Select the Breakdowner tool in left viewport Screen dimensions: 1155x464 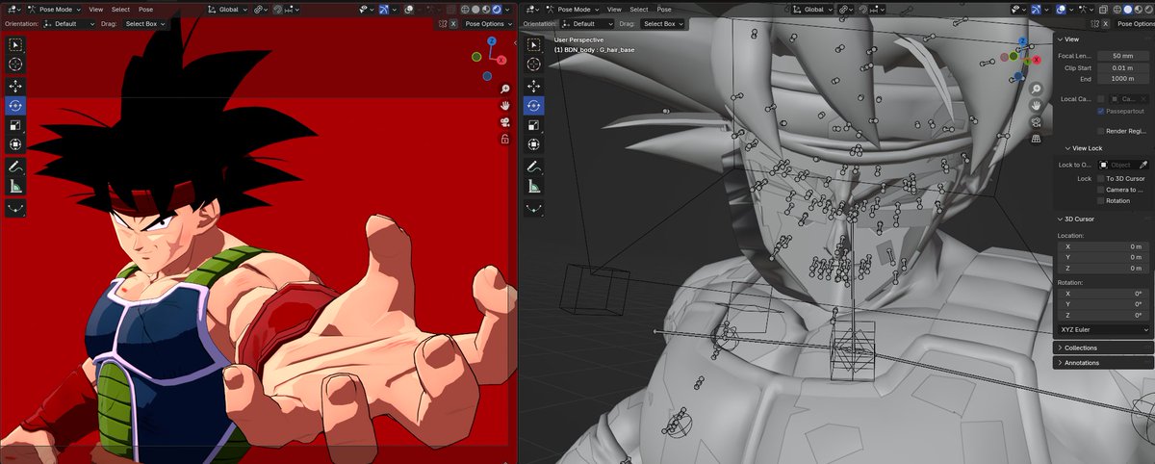pos(16,207)
